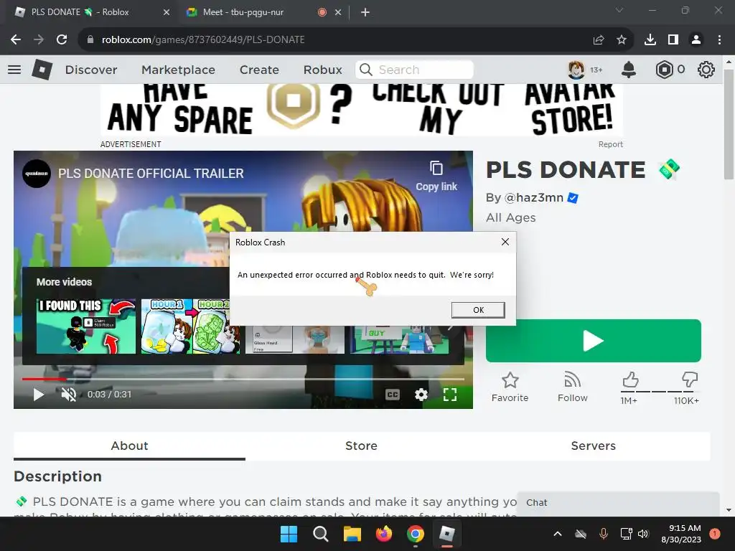Screen dimensions: 735x551
Task: Reload the current page
Action: click(x=62, y=40)
